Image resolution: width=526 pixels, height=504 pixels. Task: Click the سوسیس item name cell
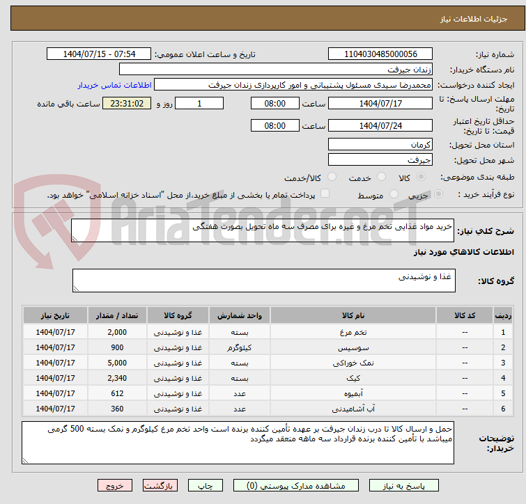click(x=353, y=347)
